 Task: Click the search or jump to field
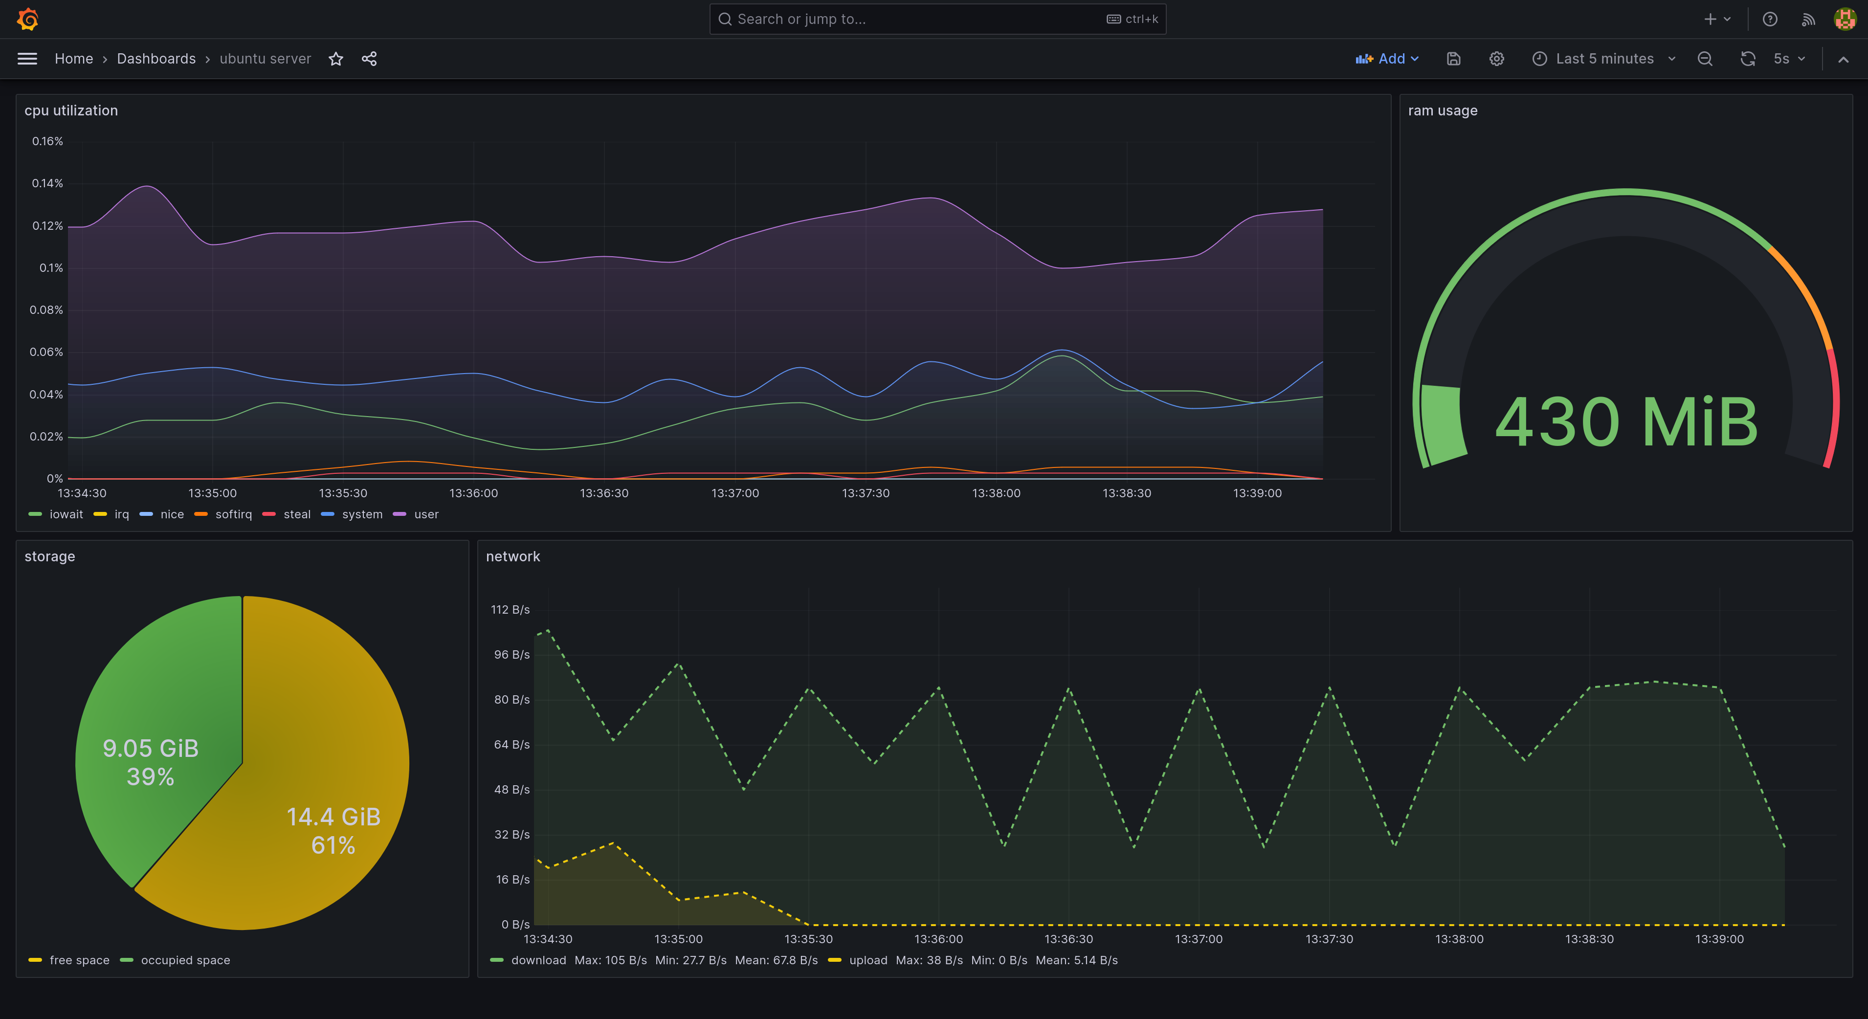[937, 19]
